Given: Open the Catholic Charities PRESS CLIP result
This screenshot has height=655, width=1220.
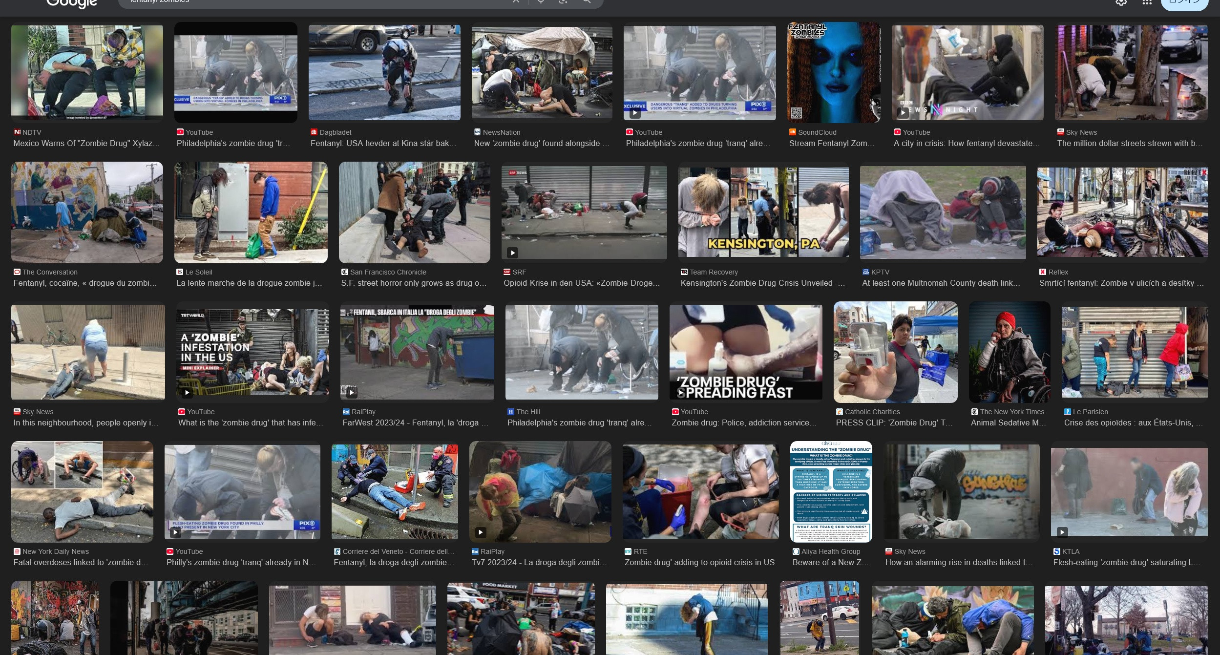Looking at the screenshot, I should (x=894, y=423).
